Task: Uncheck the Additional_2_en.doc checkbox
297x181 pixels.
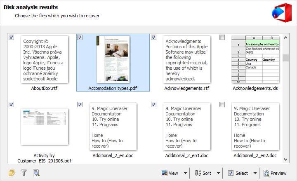Action: coord(80,104)
